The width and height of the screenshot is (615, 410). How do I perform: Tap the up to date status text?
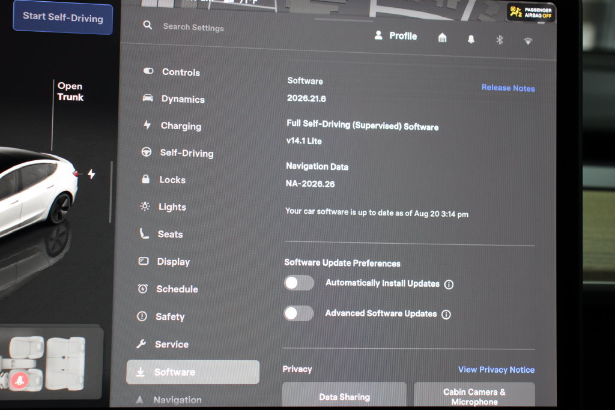point(377,213)
